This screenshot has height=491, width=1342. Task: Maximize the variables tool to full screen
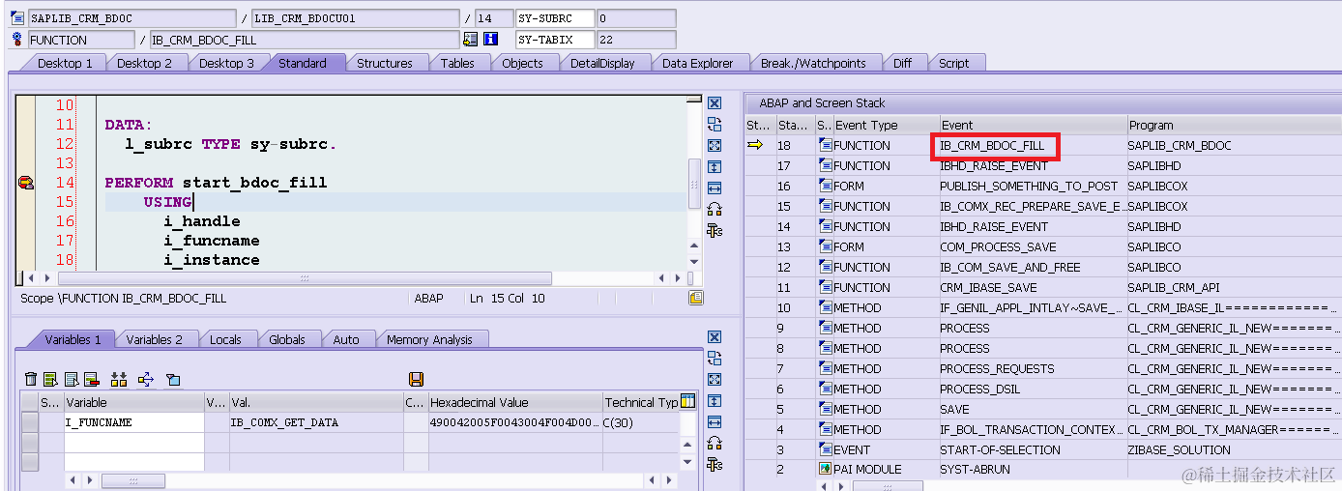click(x=715, y=380)
